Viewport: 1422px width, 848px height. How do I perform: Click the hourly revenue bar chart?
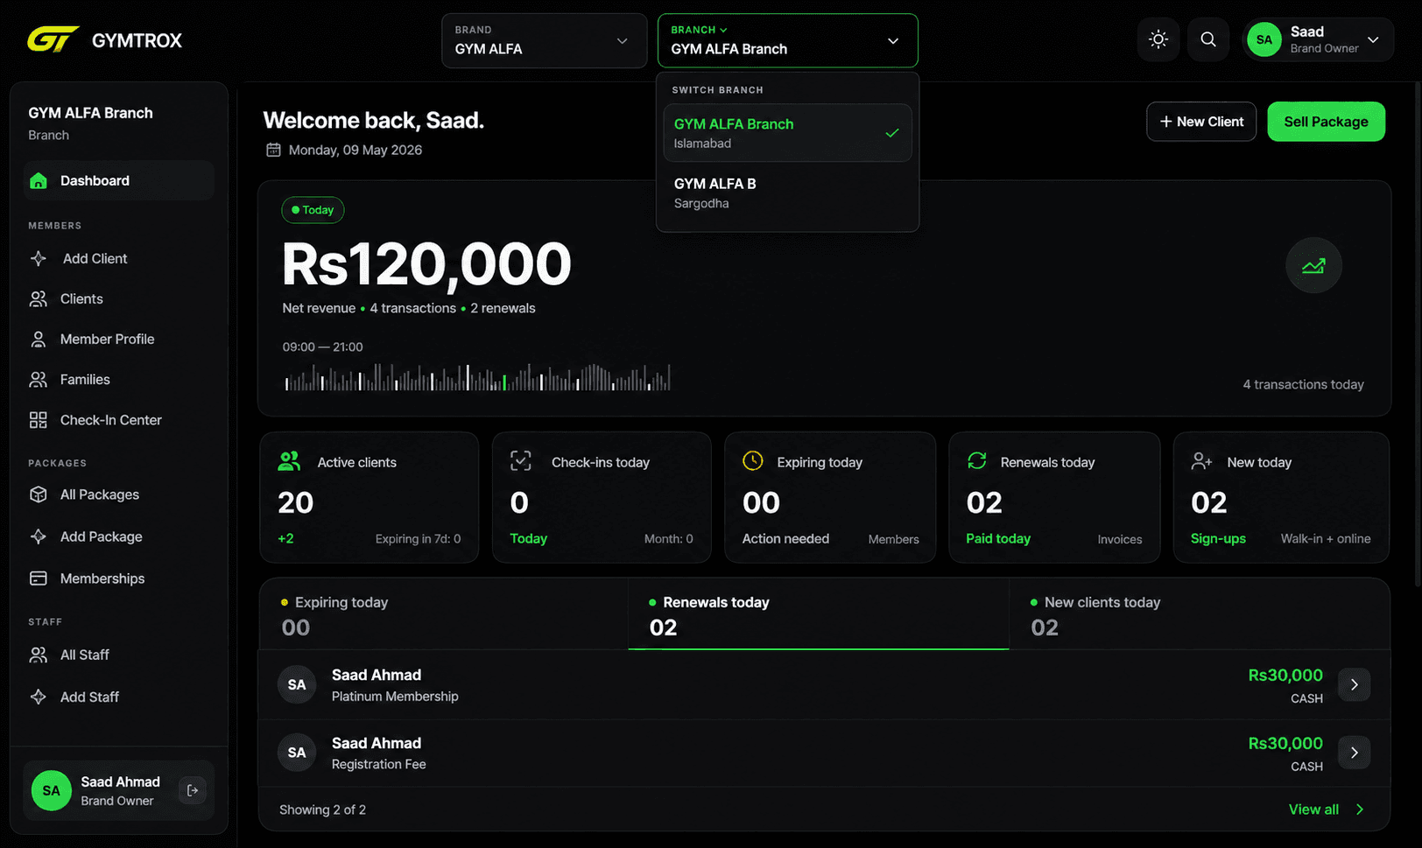click(477, 377)
